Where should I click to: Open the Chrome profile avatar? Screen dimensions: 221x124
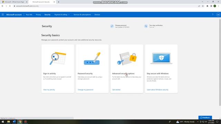pos(215,6)
